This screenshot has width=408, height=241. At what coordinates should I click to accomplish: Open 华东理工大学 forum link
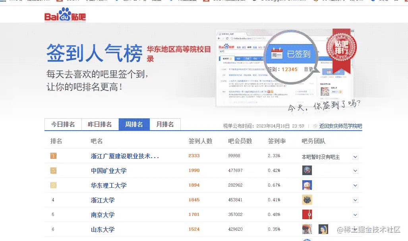(x=108, y=185)
